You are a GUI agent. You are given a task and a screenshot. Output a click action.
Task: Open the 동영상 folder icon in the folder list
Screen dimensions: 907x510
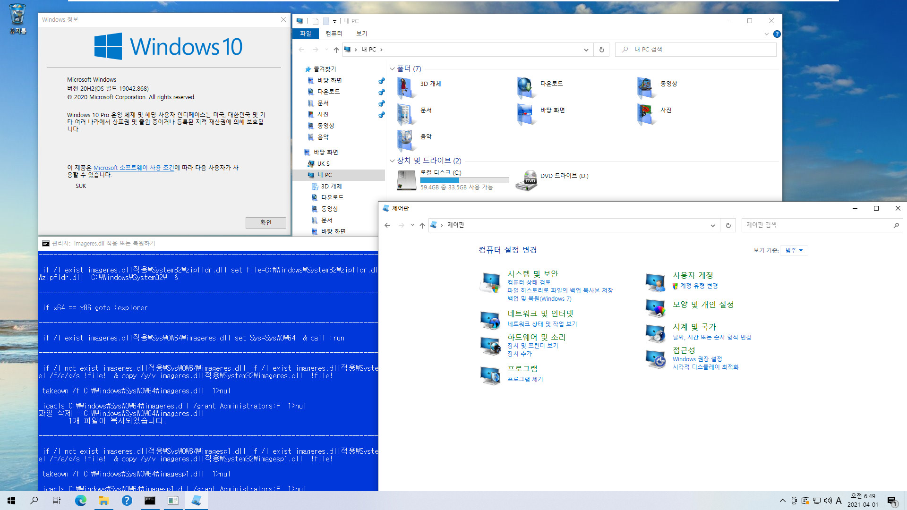pyautogui.click(x=646, y=87)
